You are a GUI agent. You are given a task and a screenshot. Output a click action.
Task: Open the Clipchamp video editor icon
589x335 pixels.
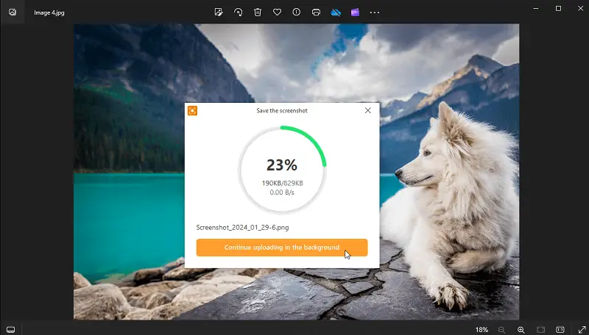[x=355, y=12]
